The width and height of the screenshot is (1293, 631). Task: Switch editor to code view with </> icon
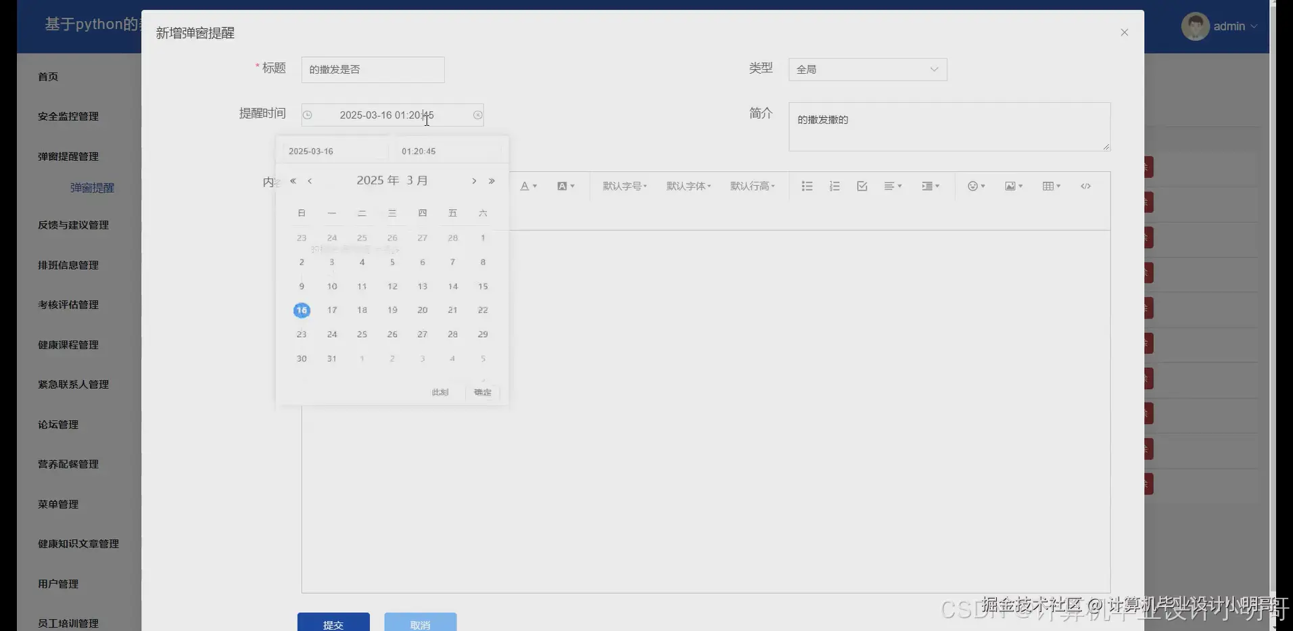(x=1086, y=186)
